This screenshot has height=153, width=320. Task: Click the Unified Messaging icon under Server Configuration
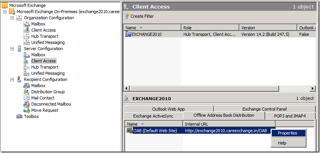tap(27, 73)
